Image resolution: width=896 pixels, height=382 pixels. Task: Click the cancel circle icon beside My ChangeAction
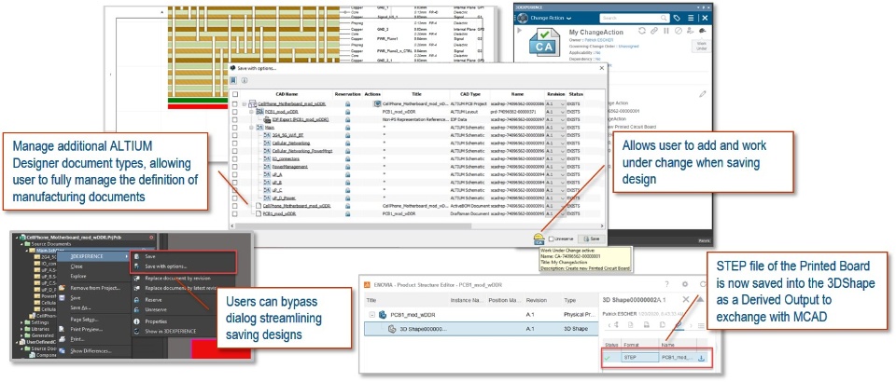679,31
